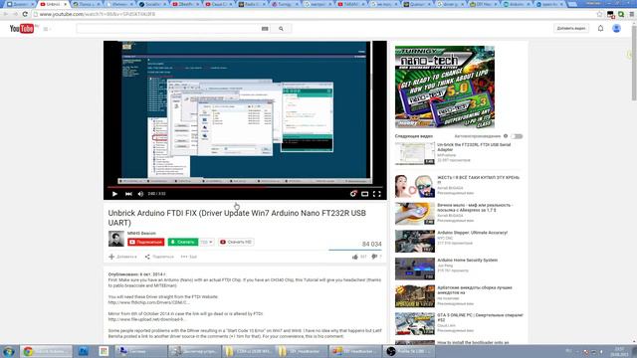Like the video with thumbs up
The width and height of the screenshot is (637, 358).
pyautogui.click(x=355, y=257)
